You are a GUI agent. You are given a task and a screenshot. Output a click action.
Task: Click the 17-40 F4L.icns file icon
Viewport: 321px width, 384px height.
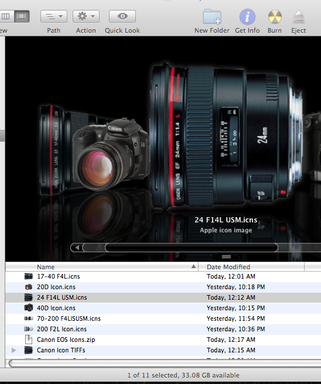click(29, 276)
